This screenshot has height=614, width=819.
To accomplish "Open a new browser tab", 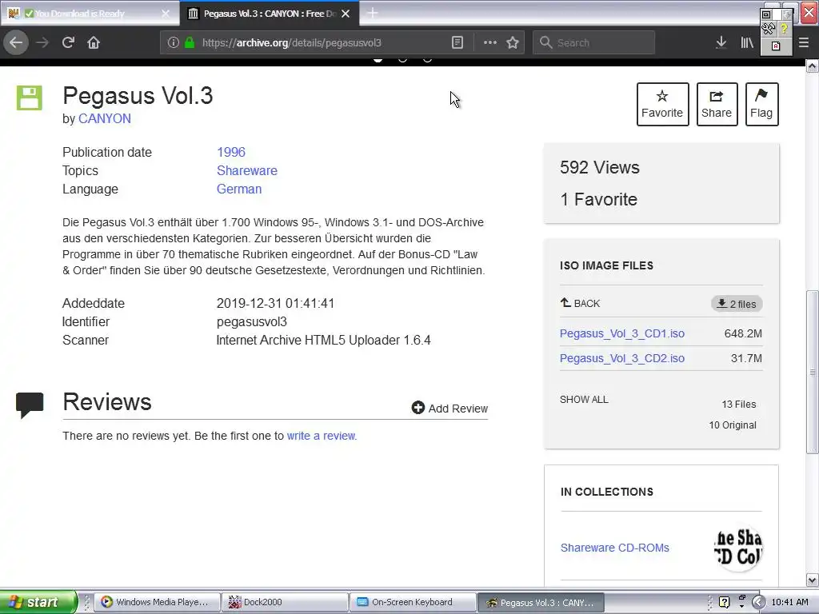I will point(373,13).
